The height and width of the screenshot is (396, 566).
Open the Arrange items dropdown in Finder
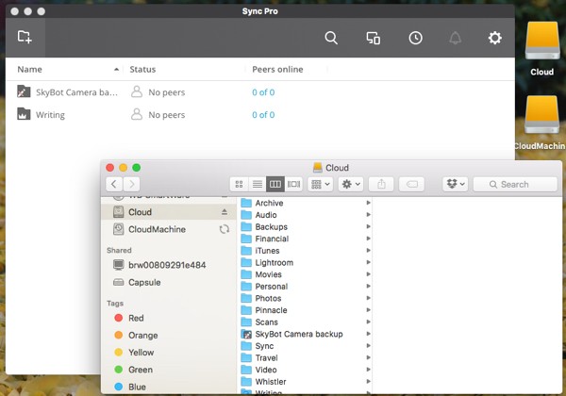(x=321, y=184)
